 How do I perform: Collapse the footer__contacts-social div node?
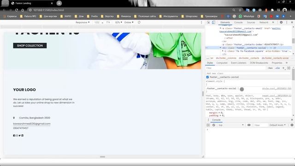(x=220, y=48)
